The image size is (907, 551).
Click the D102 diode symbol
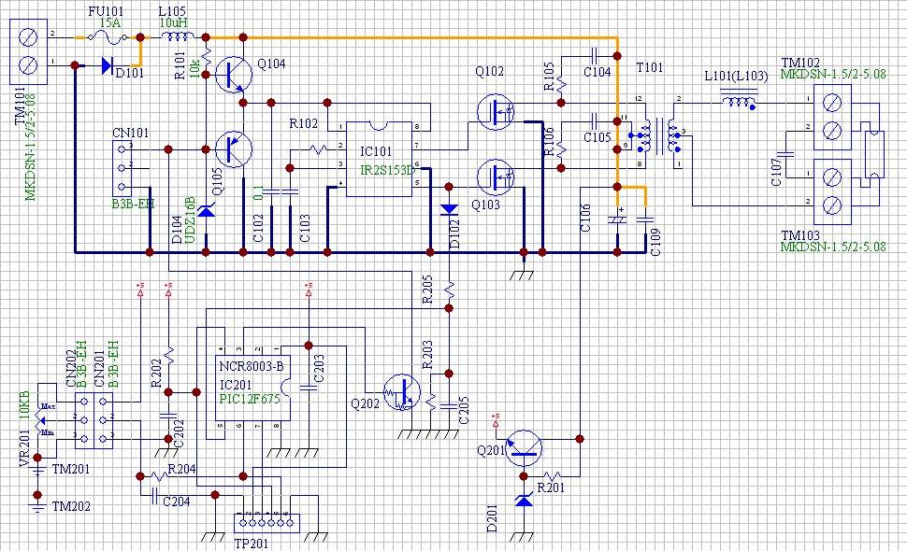click(x=449, y=209)
